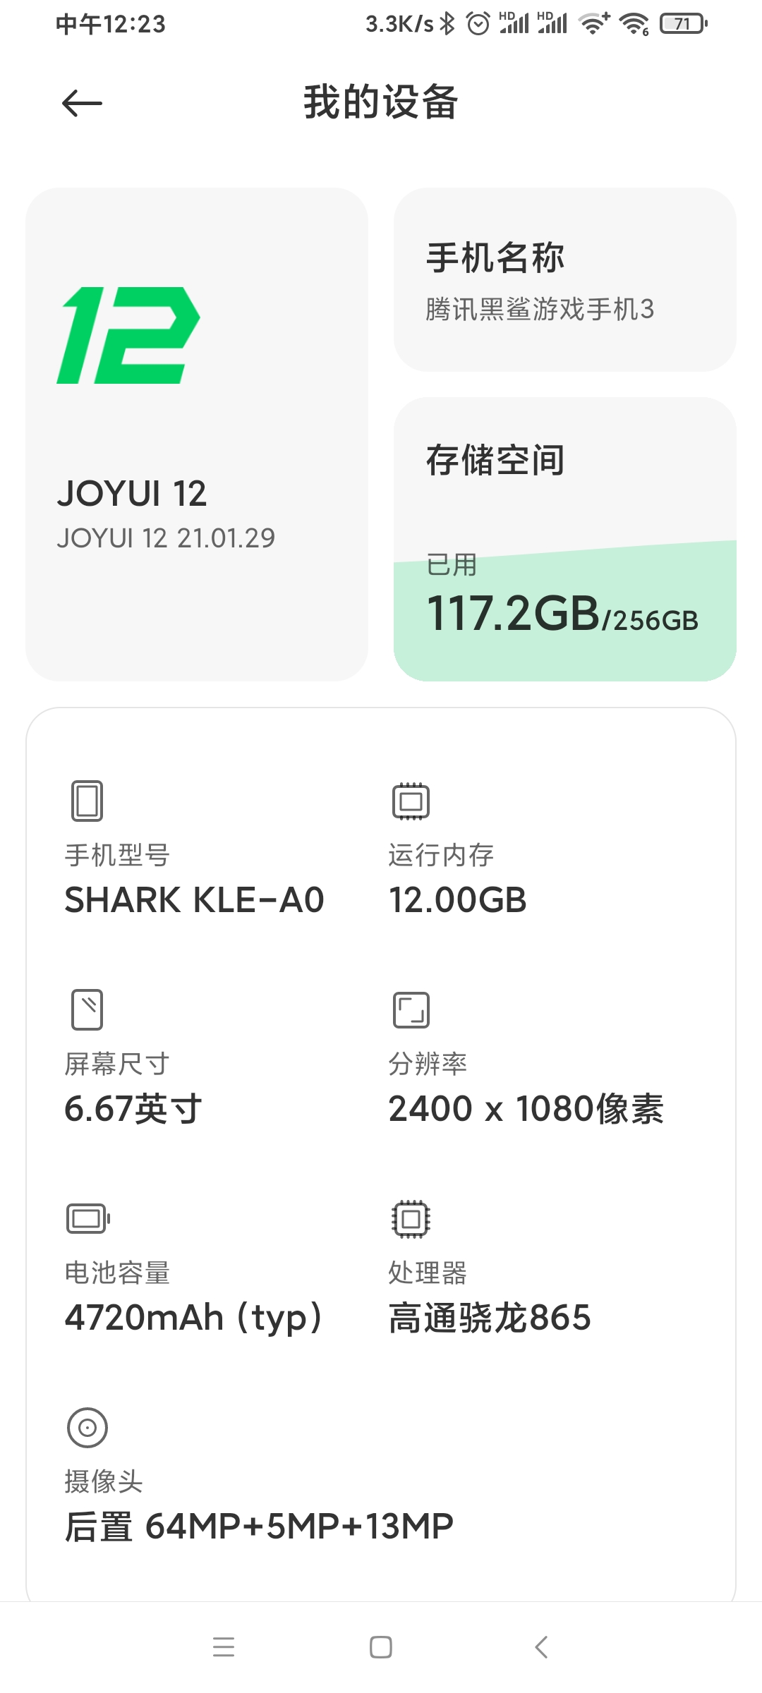
Task: Tap the green JOYUI 12 logo
Action: pyautogui.click(x=128, y=335)
